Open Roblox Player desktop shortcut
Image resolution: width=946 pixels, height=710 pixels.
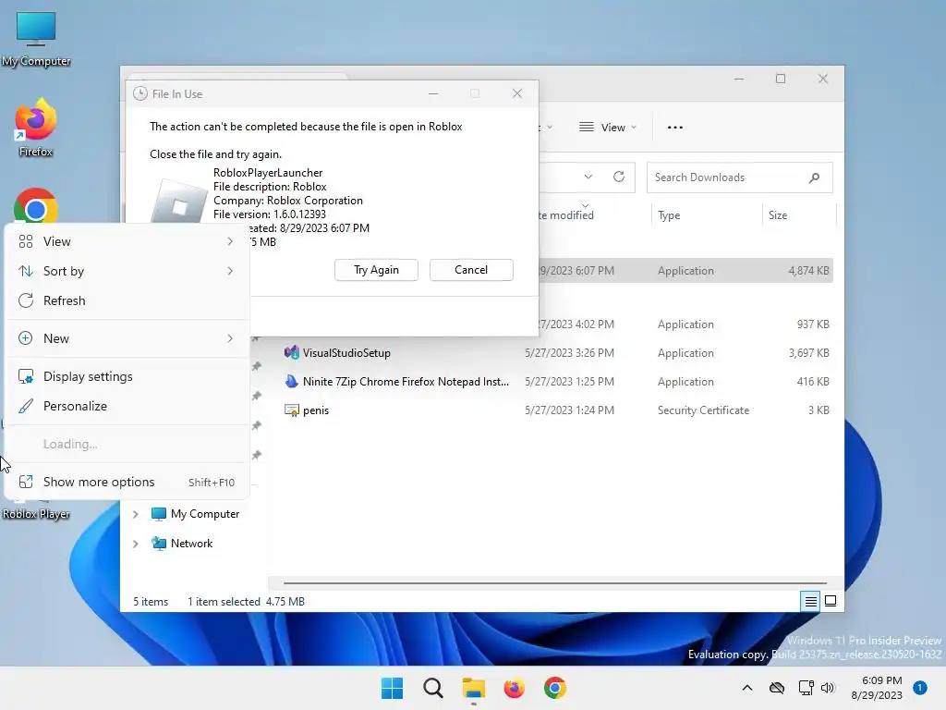36,513
